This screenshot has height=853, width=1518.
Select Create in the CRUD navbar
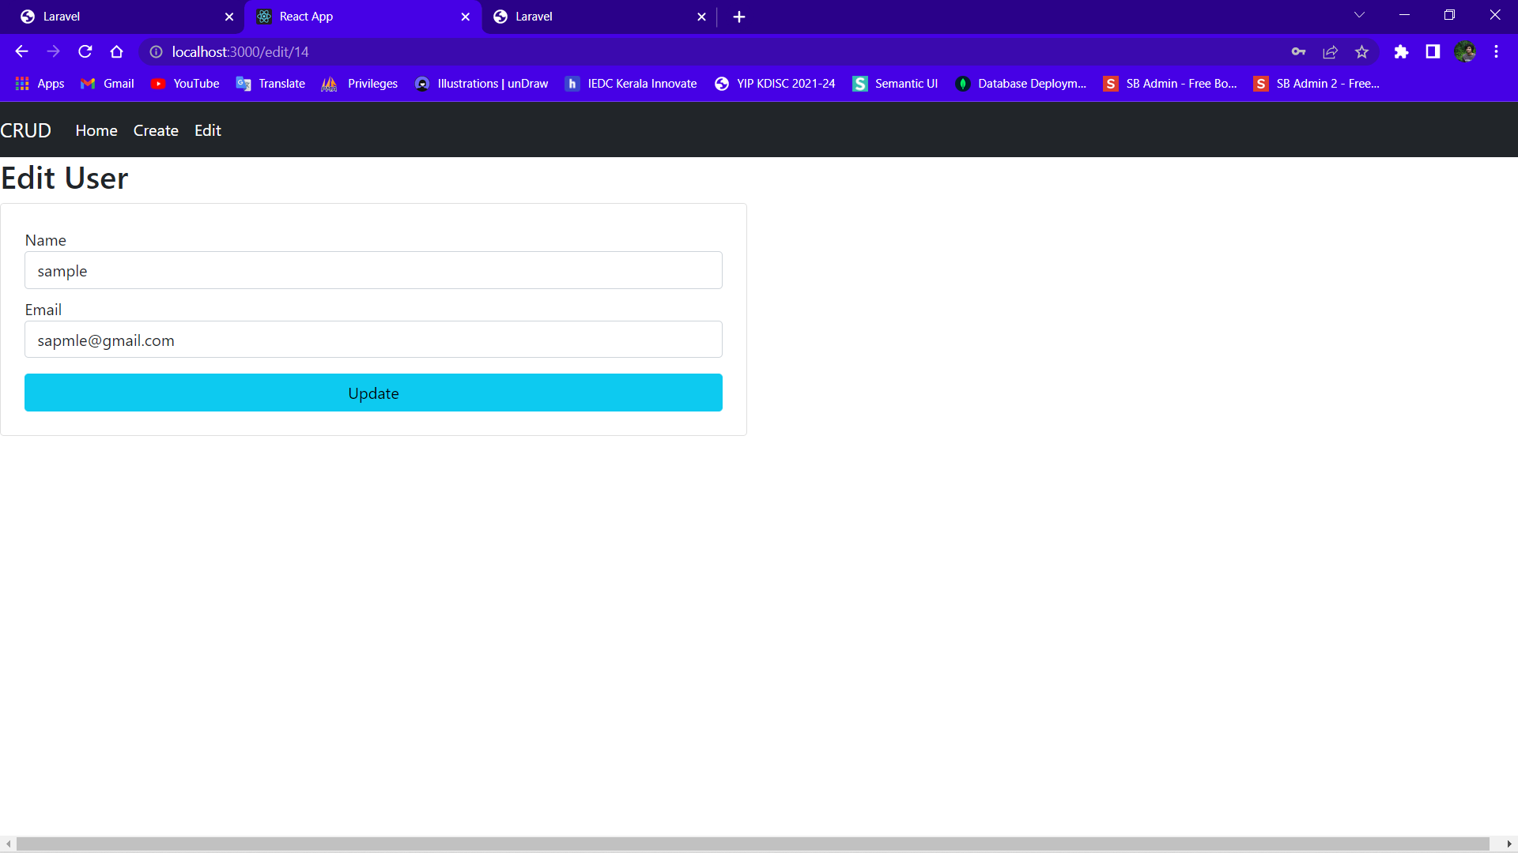click(155, 130)
